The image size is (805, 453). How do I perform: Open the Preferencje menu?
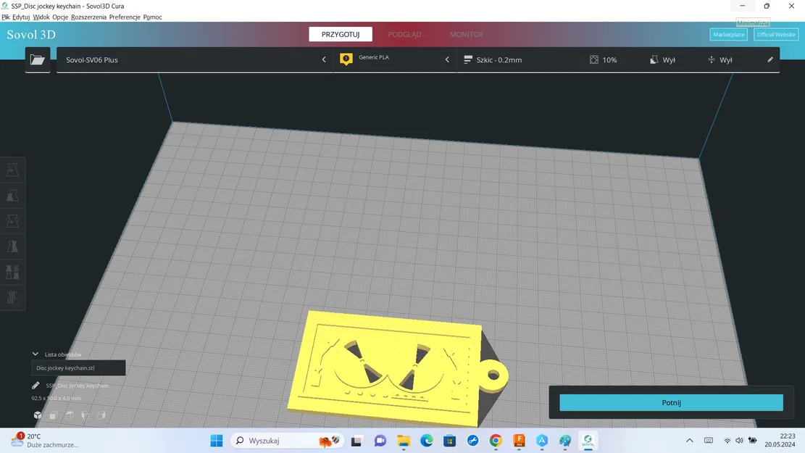click(x=125, y=17)
